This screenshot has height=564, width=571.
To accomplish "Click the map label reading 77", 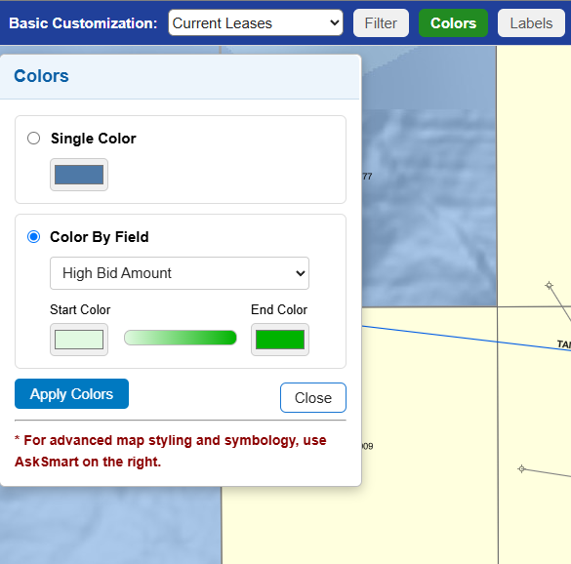I will tap(367, 177).
